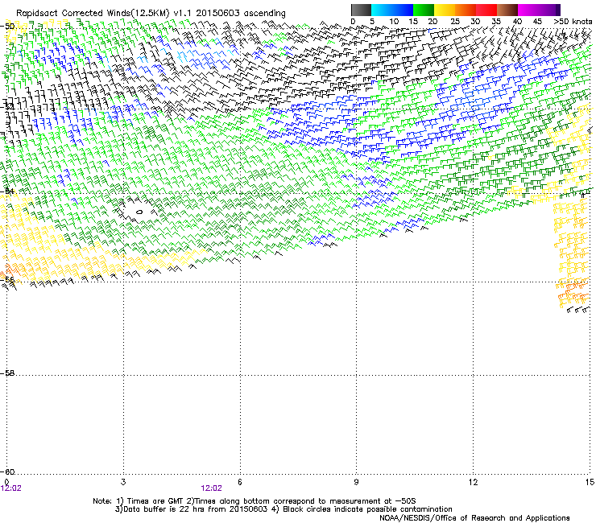This screenshot has height=523, width=596.
Task: Click the legend value 40 label
Action: tap(517, 21)
